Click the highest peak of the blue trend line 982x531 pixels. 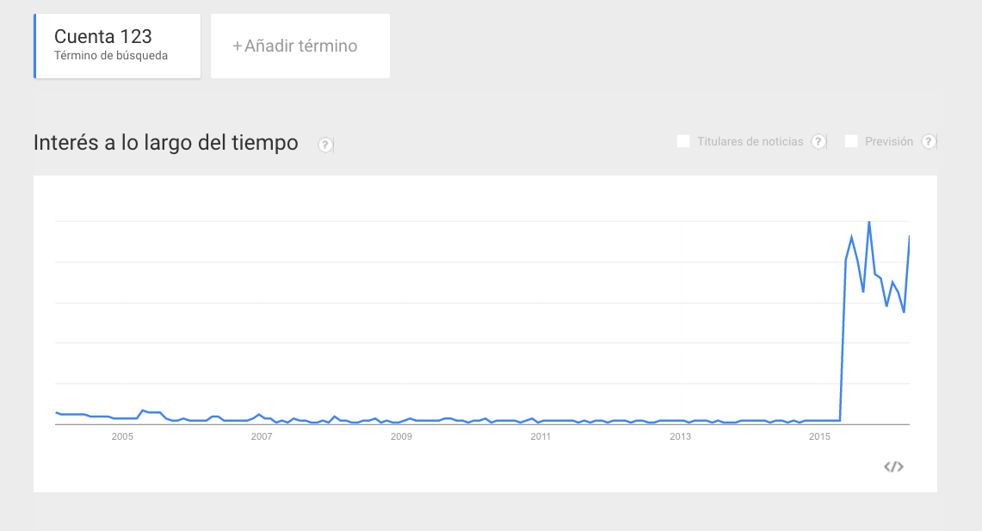point(869,222)
